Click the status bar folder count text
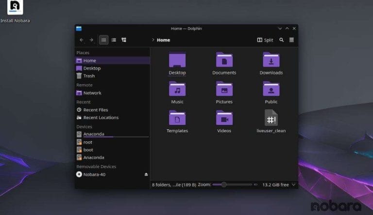The width and height of the screenshot is (373, 215). tap(174, 184)
